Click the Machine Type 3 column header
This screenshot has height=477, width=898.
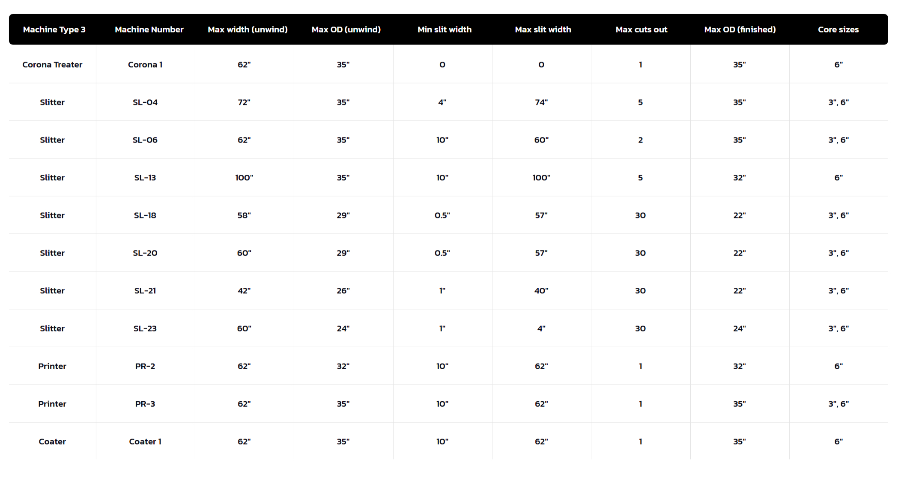click(x=54, y=30)
